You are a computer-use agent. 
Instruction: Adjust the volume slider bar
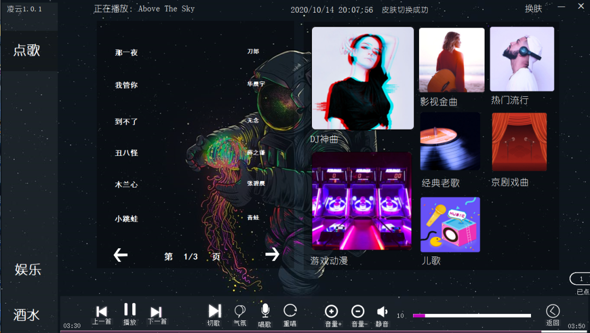coord(472,316)
